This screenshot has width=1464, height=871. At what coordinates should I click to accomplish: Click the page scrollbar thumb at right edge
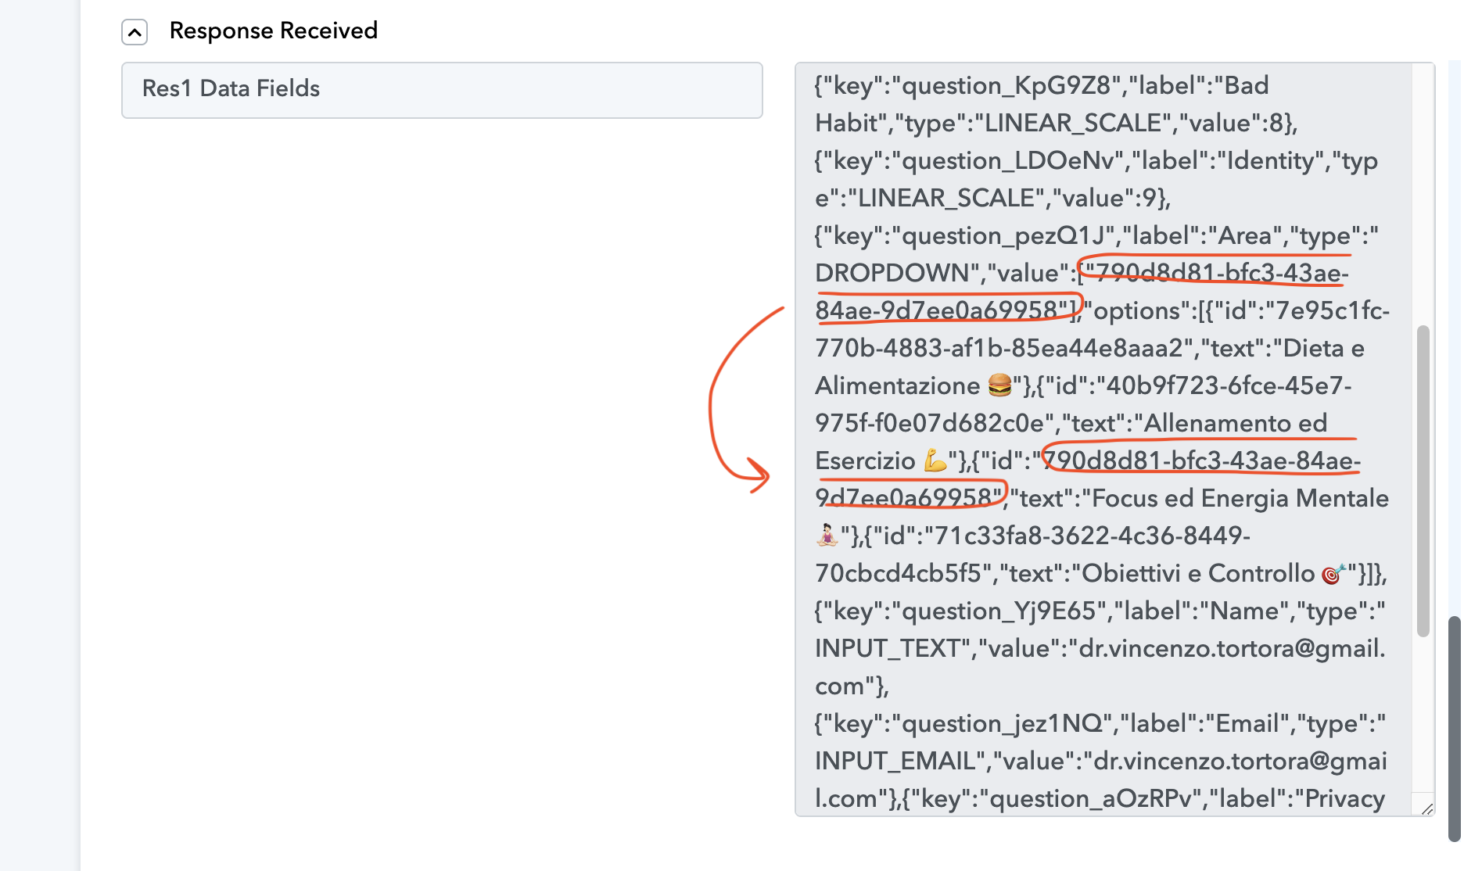(1454, 728)
